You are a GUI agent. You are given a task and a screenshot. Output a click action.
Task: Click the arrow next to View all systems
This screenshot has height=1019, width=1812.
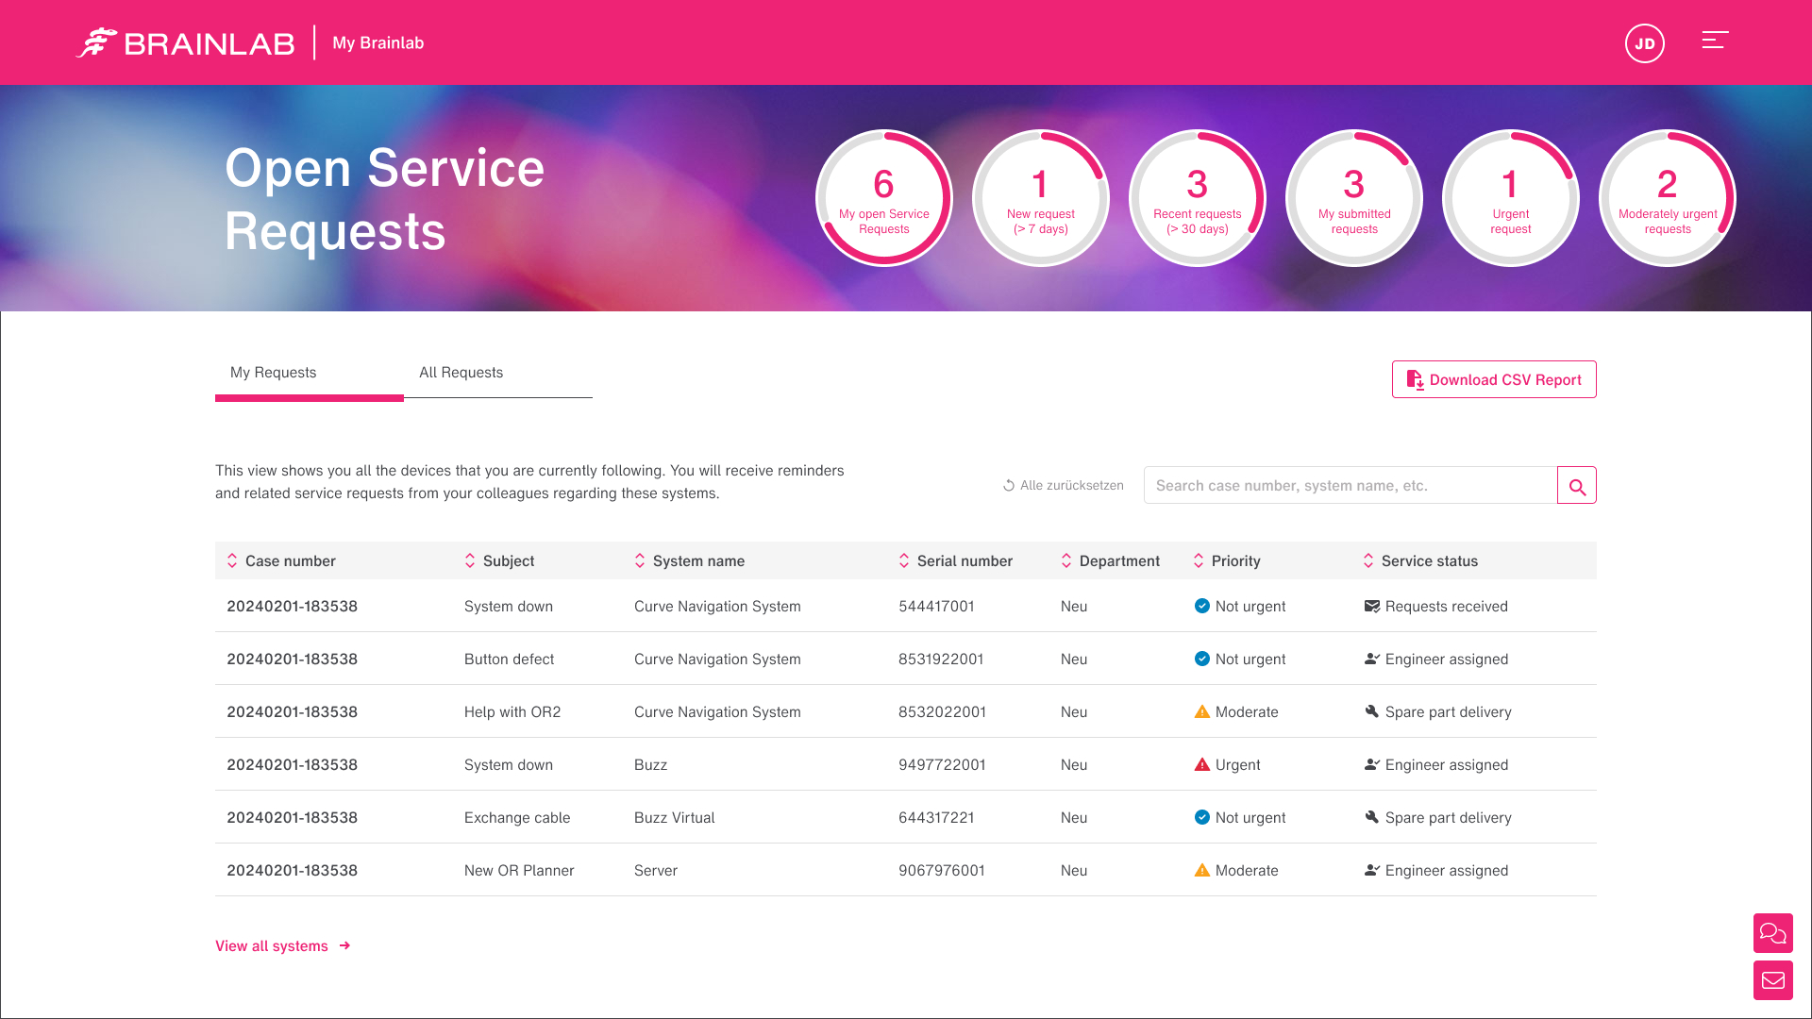pyautogui.click(x=344, y=945)
